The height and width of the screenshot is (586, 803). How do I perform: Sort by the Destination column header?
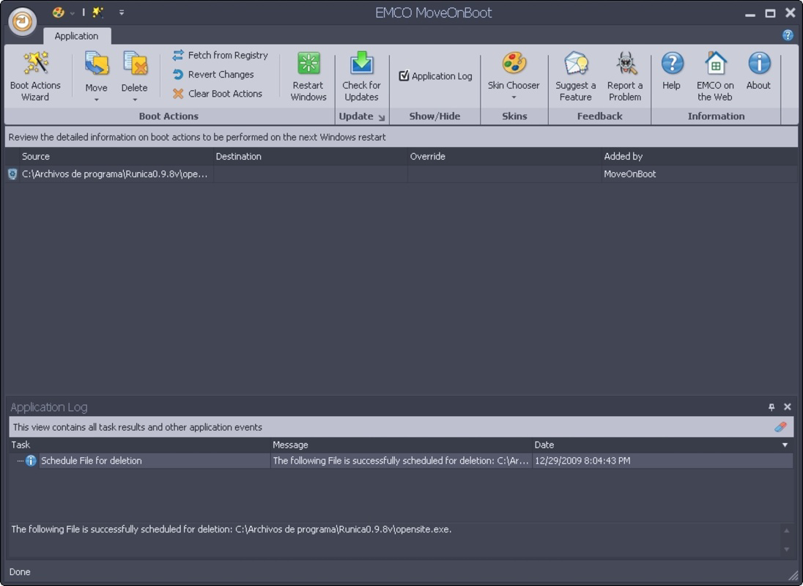311,157
